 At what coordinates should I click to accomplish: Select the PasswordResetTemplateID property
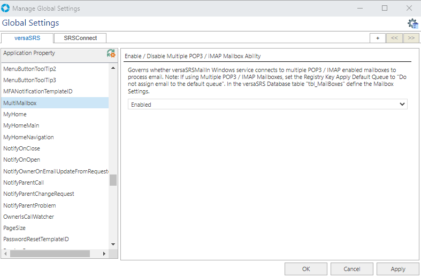pos(55,239)
